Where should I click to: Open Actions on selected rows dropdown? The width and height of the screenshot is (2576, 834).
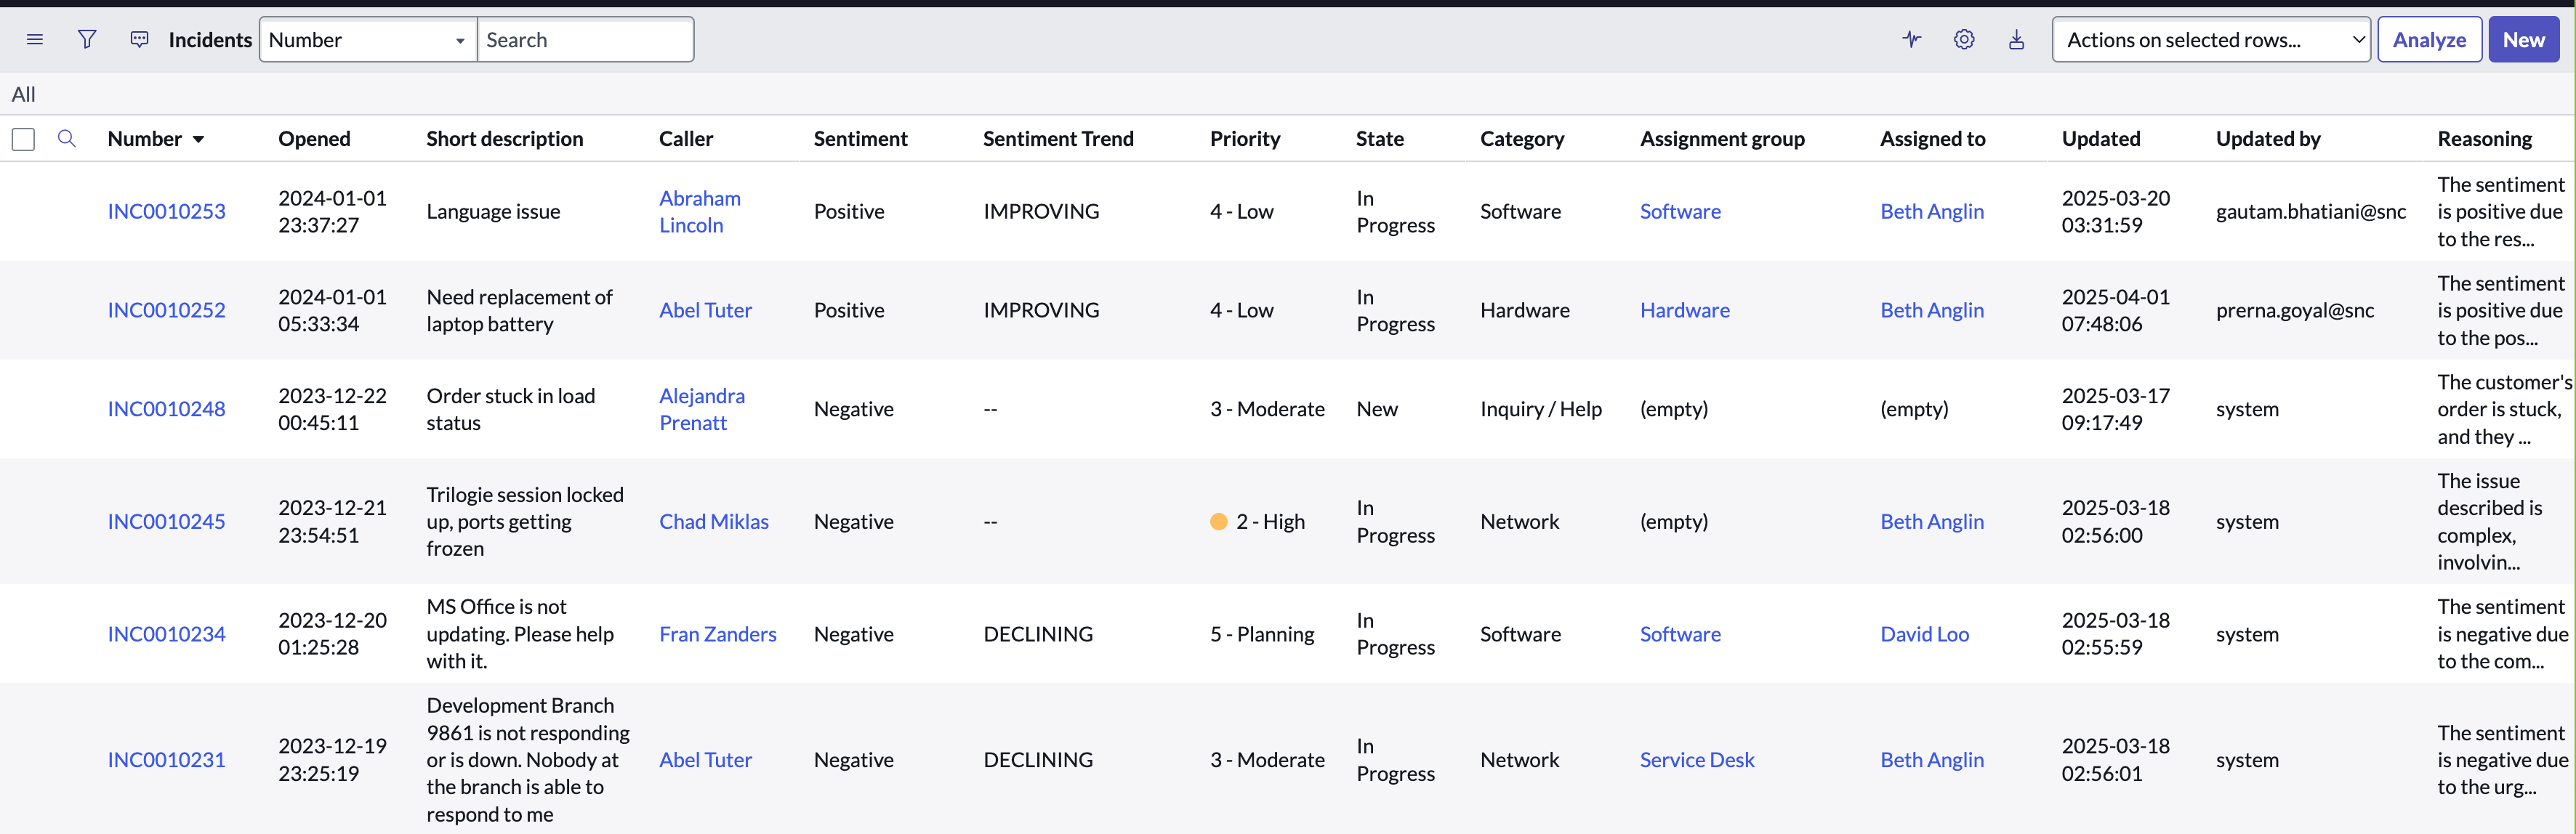[2211, 40]
